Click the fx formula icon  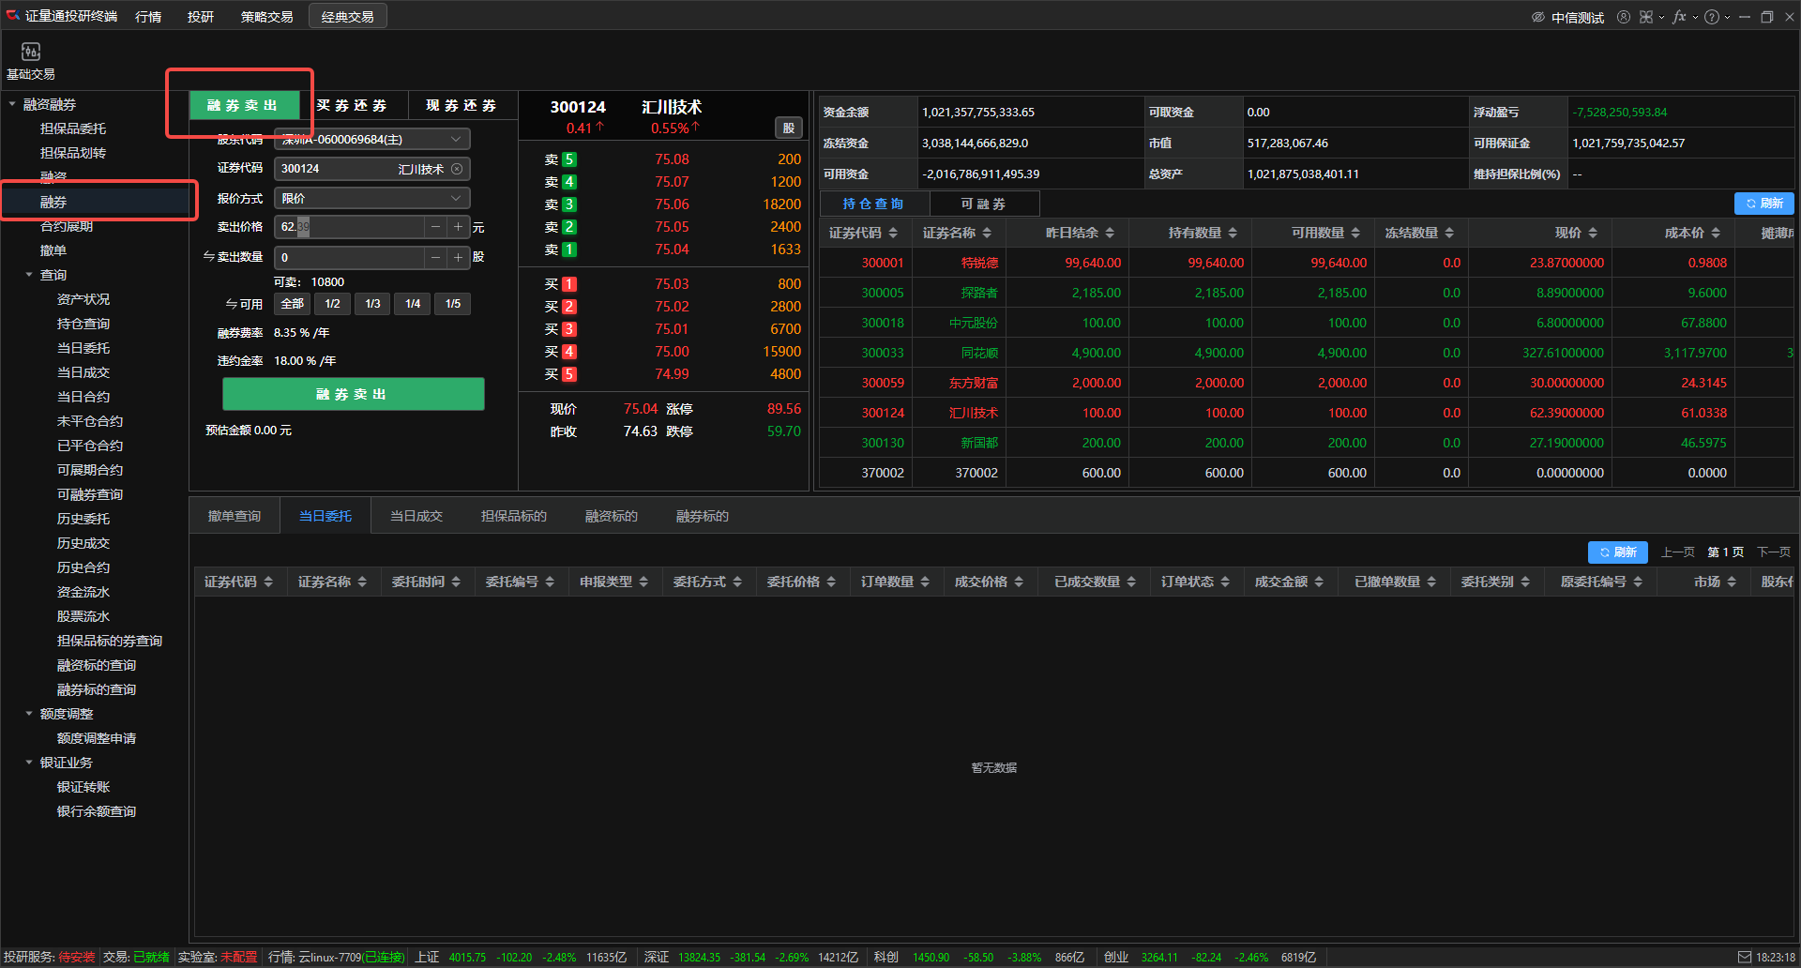point(1678,17)
